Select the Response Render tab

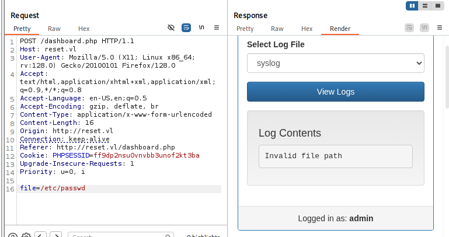pos(340,29)
